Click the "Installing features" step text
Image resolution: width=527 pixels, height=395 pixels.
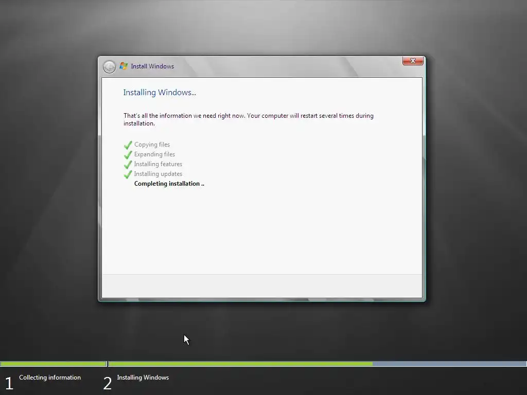(x=158, y=164)
